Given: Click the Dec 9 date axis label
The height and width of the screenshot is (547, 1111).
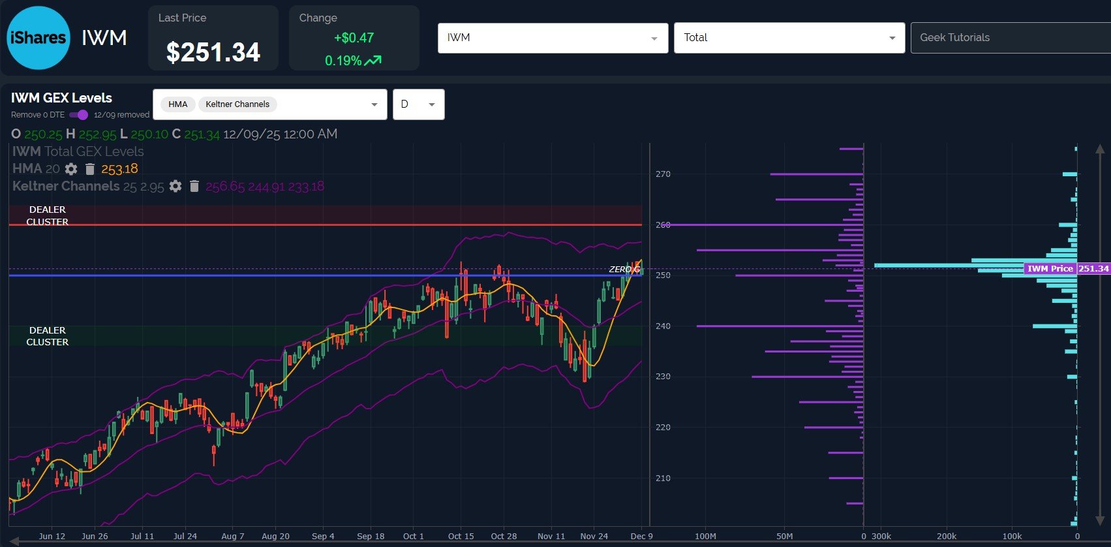Looking at the screenshot, I should click(x=641, y=536).
